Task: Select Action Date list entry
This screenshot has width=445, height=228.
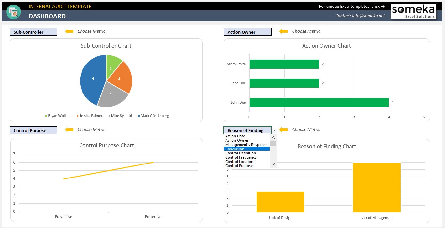Action: click(247, 136)
